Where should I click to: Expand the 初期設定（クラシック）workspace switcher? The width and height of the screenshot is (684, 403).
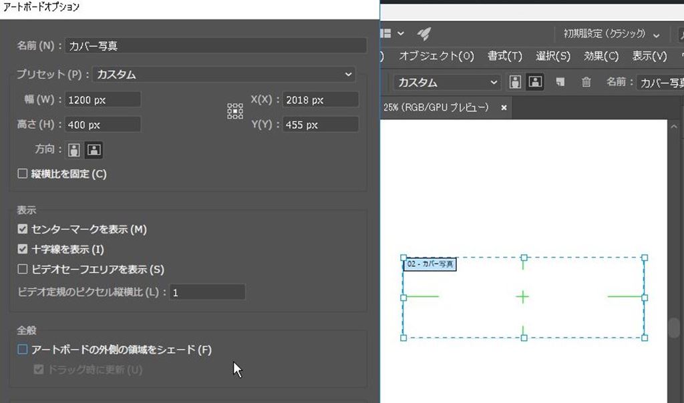610,34
